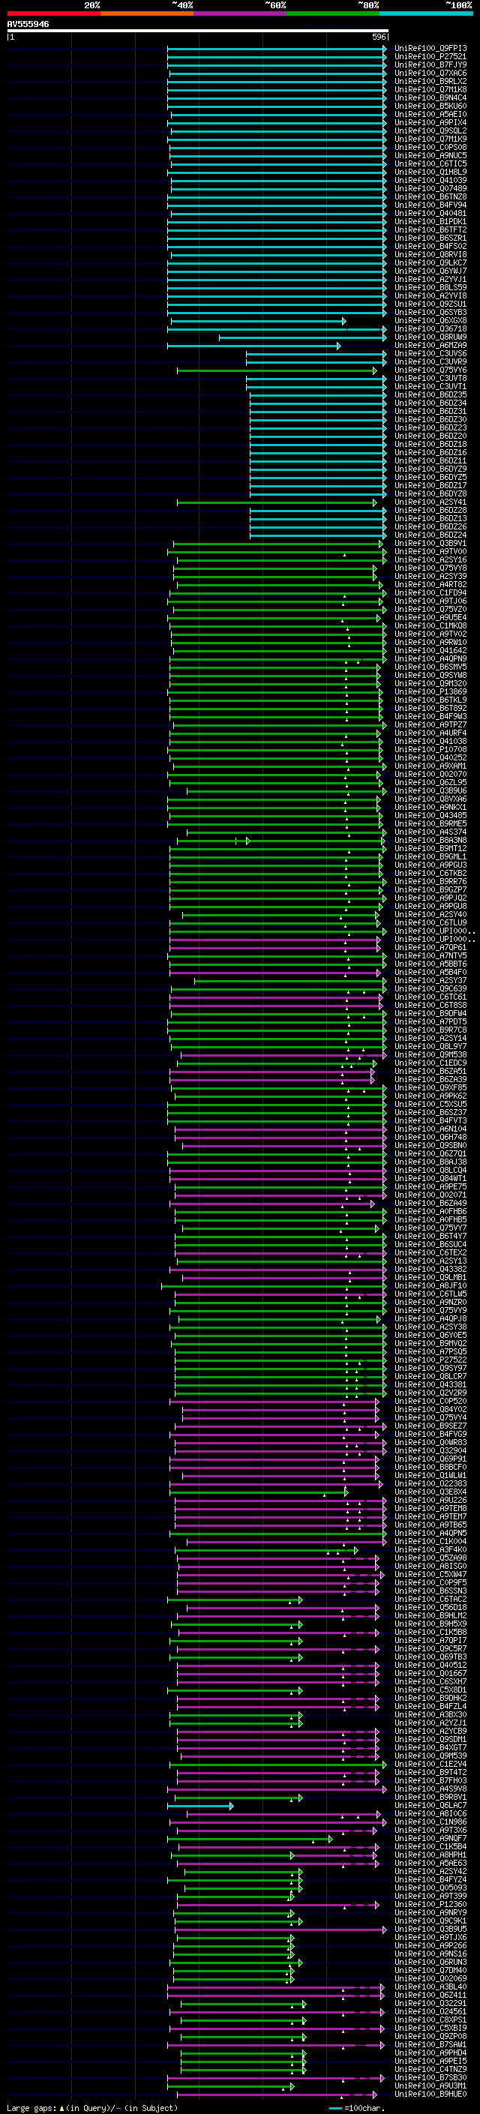This screenshot has height=2114, width=480.
Task: Click label UniRef100_Q3B9V1
Action: pyautogui.click(x=430, y=543)
